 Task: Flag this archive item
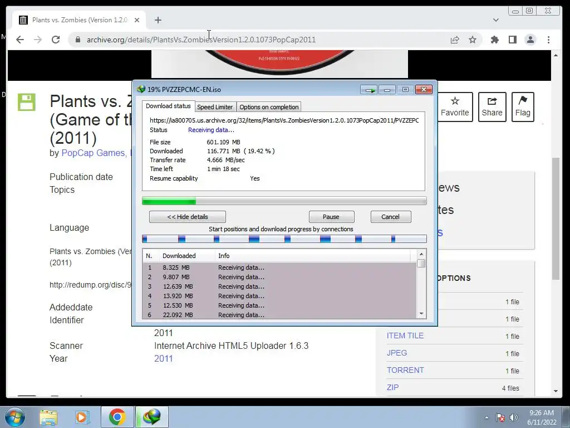(x=523, y=106)
